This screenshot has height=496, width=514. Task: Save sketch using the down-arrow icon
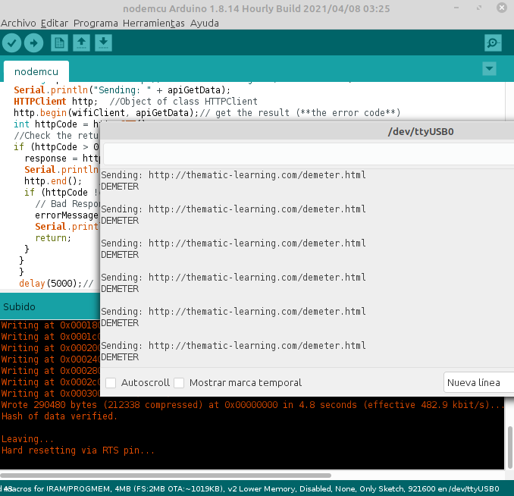pyautogui.click(x=103, y=43)
